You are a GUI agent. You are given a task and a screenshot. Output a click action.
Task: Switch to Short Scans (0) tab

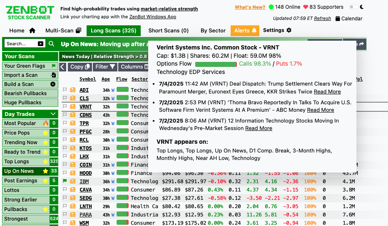coord(168,31)
